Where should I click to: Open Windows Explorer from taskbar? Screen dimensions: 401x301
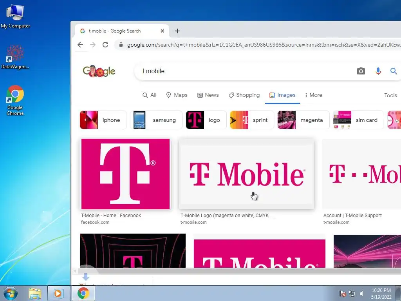pos(35,293)
